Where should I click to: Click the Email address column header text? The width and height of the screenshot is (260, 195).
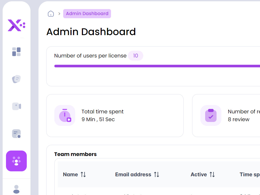133,174
